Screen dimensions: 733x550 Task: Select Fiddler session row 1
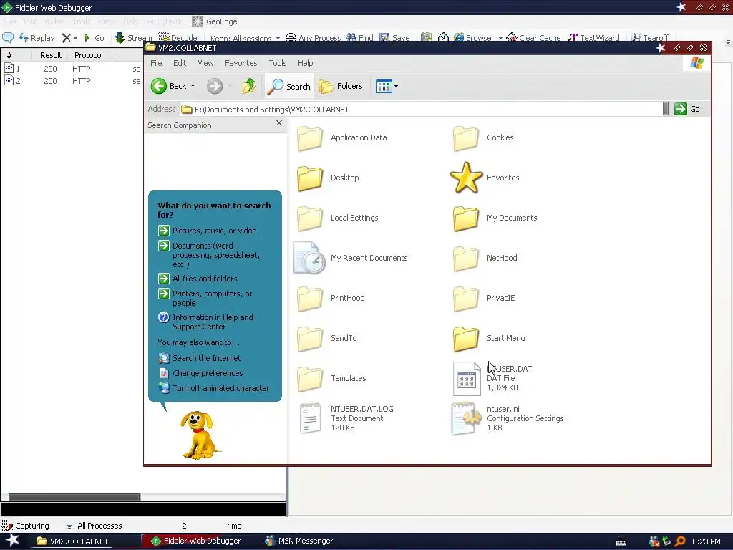click(x=72, y=69)
